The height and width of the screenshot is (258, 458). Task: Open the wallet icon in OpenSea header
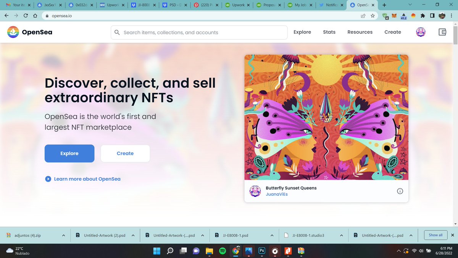tap(442, 32)
